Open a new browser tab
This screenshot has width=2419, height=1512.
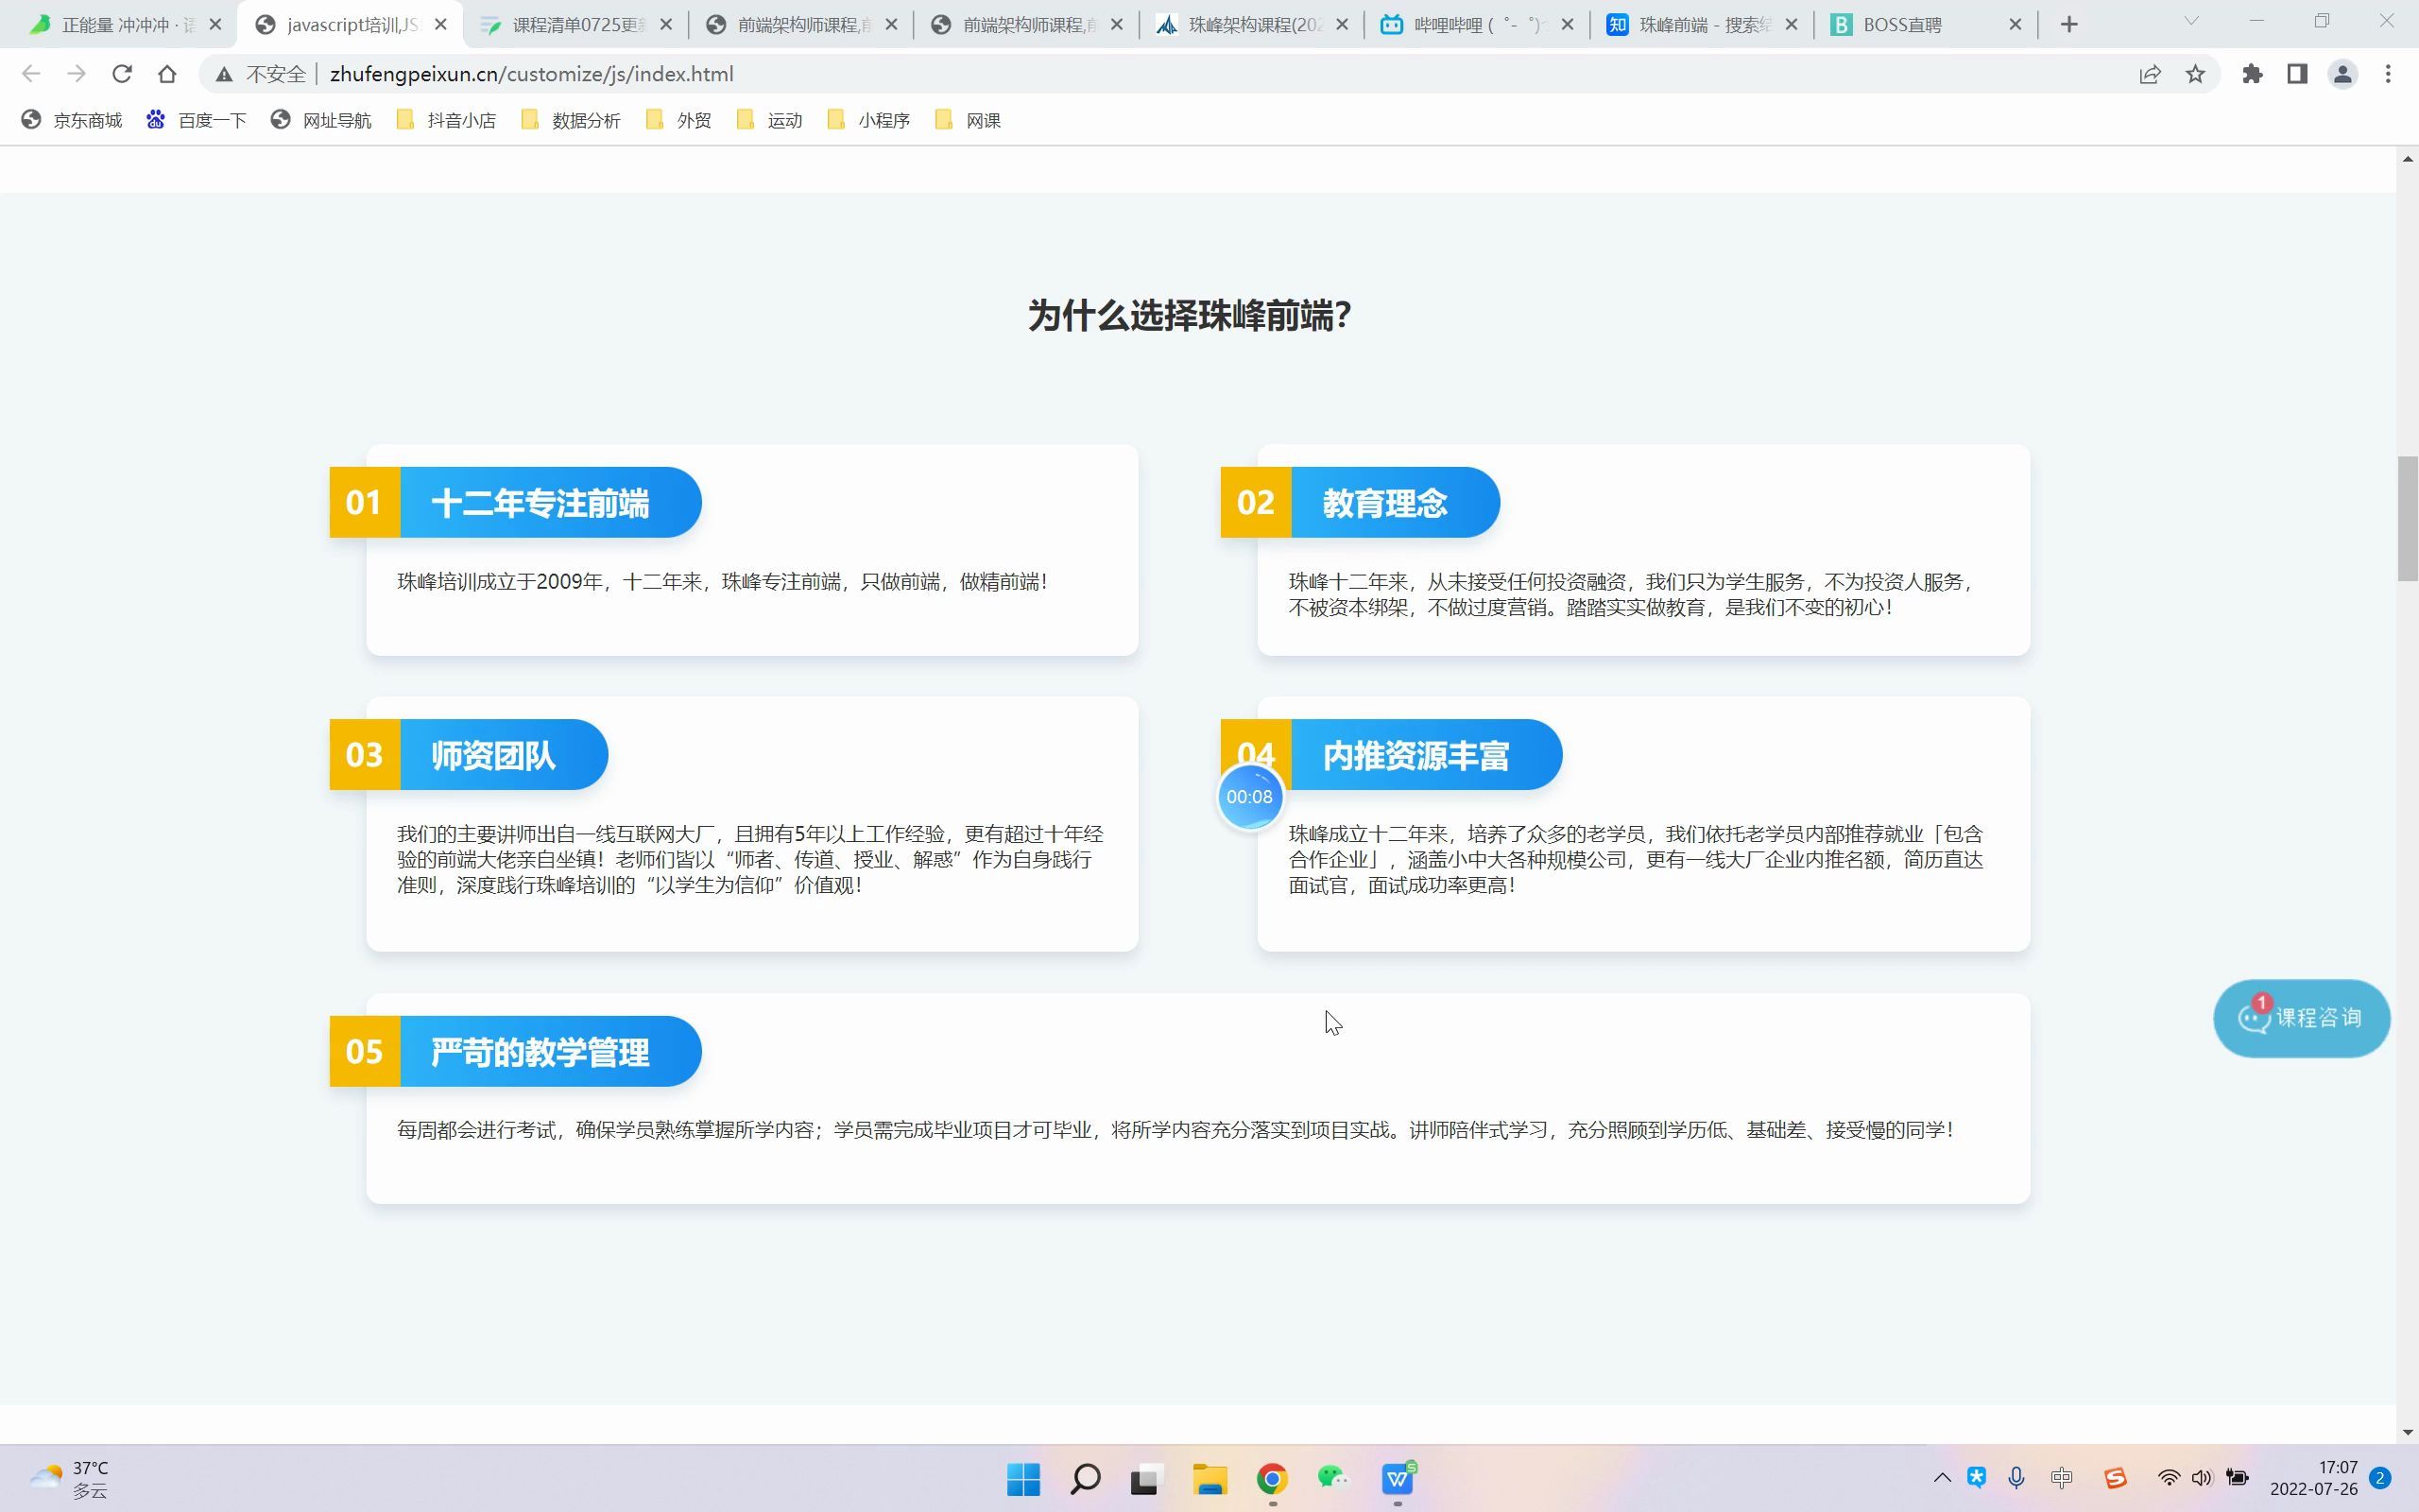2069,24
